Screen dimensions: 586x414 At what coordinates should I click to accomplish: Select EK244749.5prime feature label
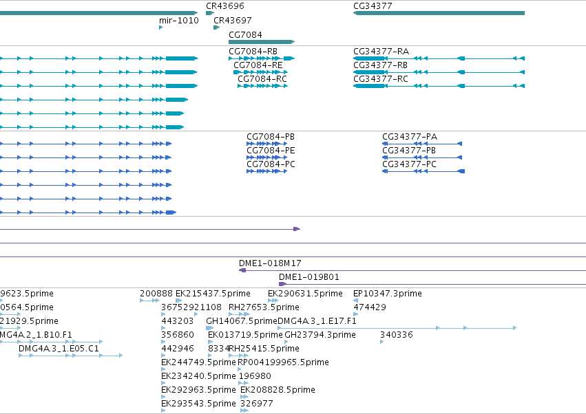coord(198,362)
